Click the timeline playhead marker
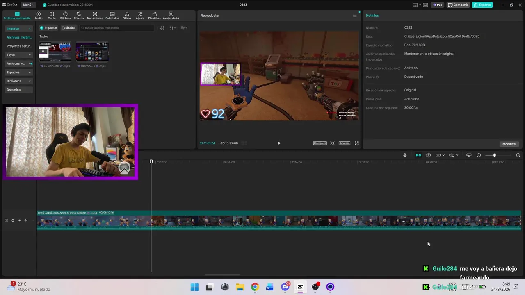The image size is (525, 295). (151, 162)
